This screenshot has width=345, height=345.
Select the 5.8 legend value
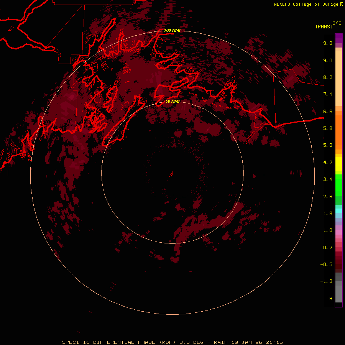point(328,128)
